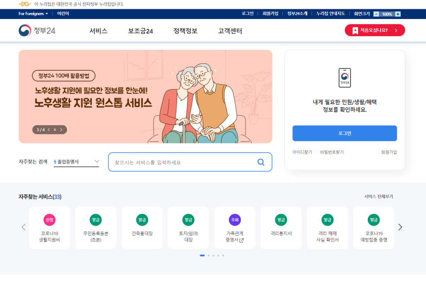Click 주민등록등본(초본) service name
426x285 pixels.
tap(96, 237)
